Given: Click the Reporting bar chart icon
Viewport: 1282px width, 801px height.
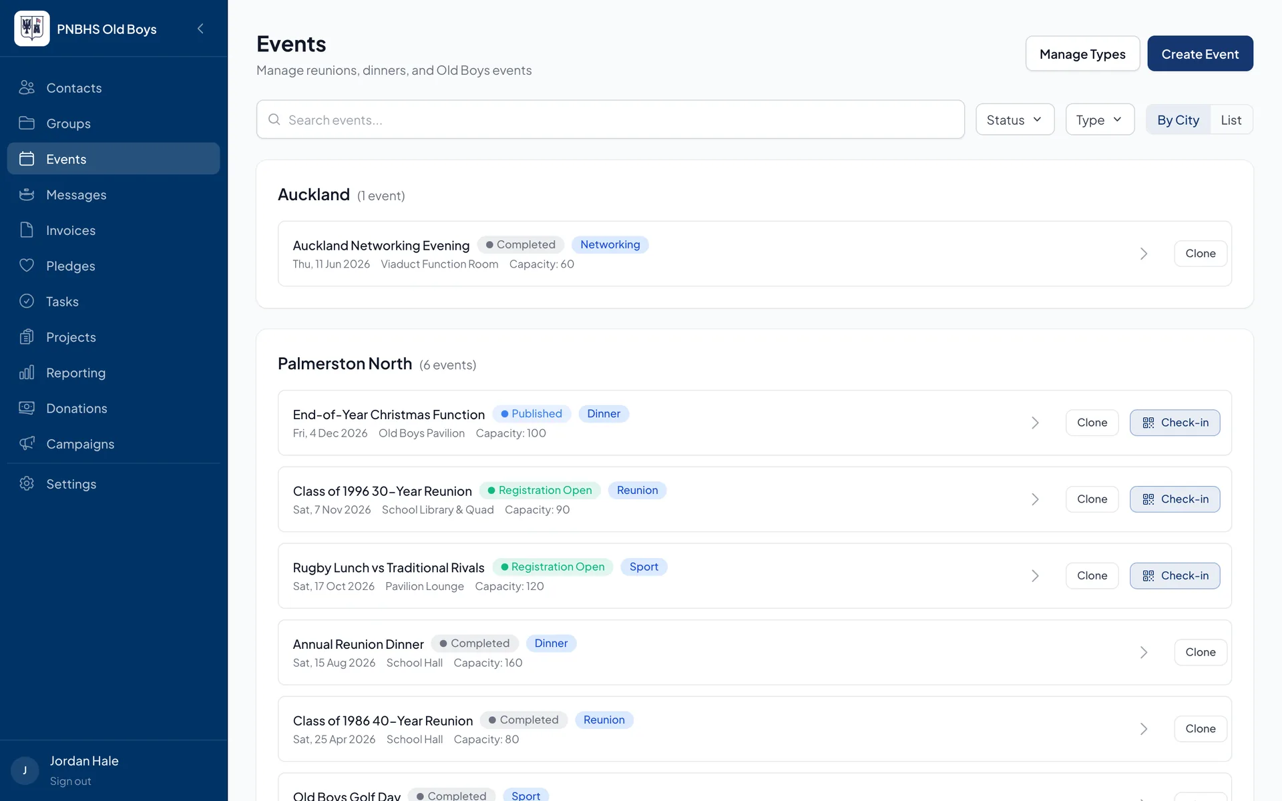Looking at the screenshot, I should [27, 372].
